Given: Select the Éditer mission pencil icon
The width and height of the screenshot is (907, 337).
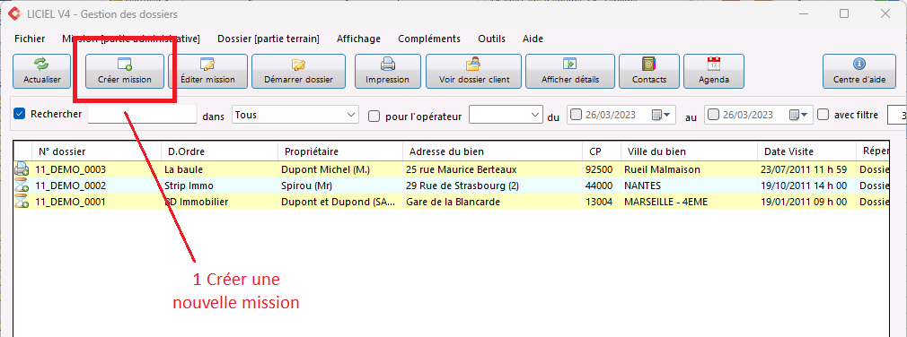Looking at the screenshot, I should point(207,64).
